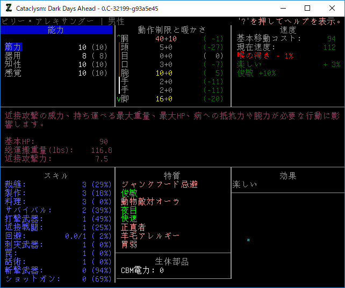Click the down arrow beside 脚 row
The width and height of the screenshot is (345, 288).
(x=118, y=99)
